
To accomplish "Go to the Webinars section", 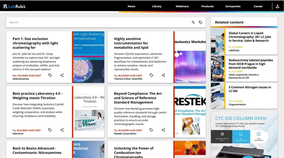I will [182, 6].
